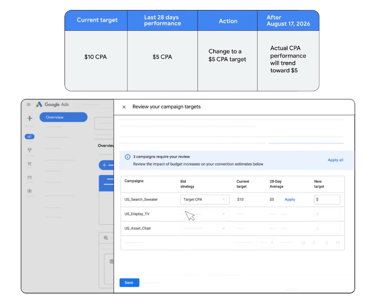Screen dimensions: 379x305
Task: Click the New target column header
Action: 319,184
